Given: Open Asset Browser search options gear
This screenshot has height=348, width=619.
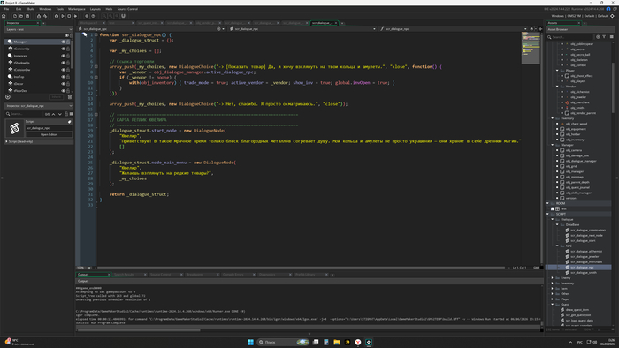Looking at the screenshot, I should (598, 36).
